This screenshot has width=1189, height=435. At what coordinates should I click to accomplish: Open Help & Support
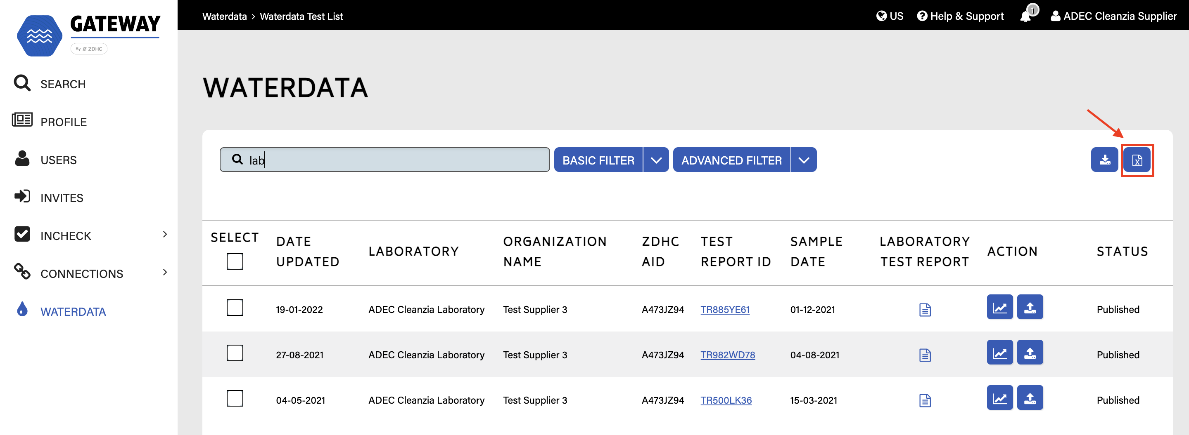(960, 16)
